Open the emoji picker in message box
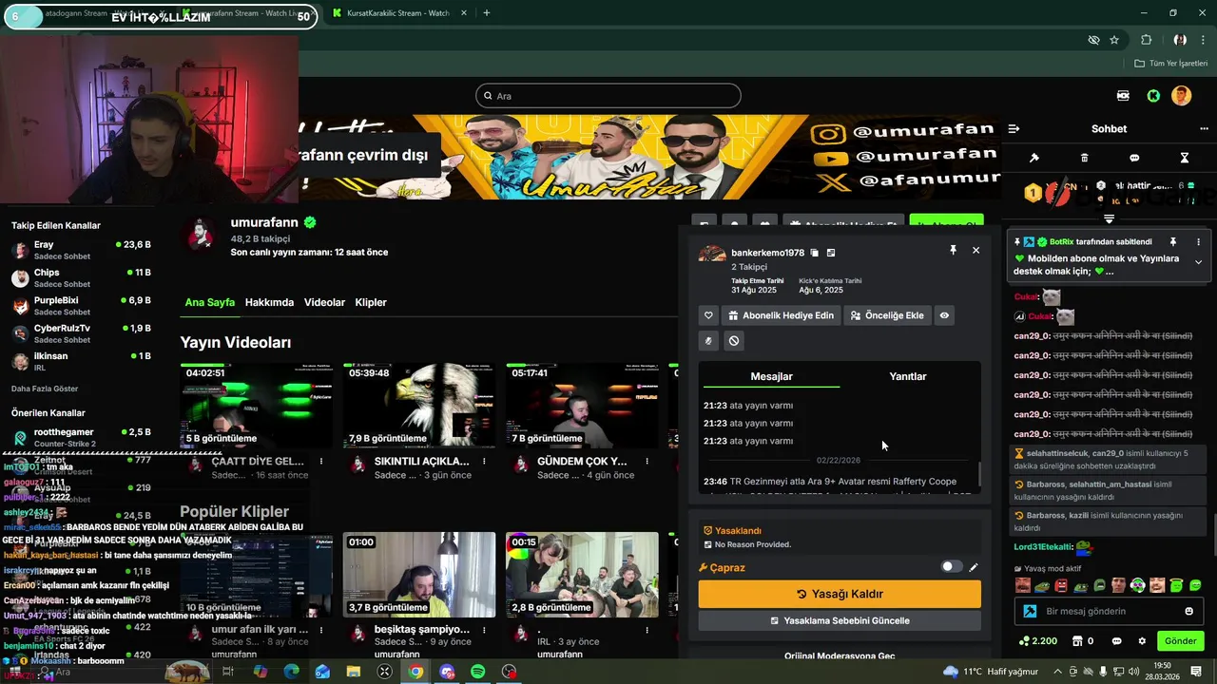Viewport: 1217px width, 684px height. [x=1188, y=611]
